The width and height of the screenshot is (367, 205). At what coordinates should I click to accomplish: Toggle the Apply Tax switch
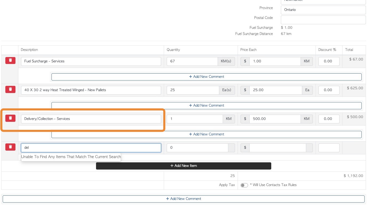click(x=244, y=185)
